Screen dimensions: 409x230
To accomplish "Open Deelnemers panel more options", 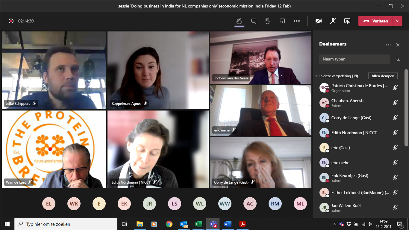I will 388,45.
